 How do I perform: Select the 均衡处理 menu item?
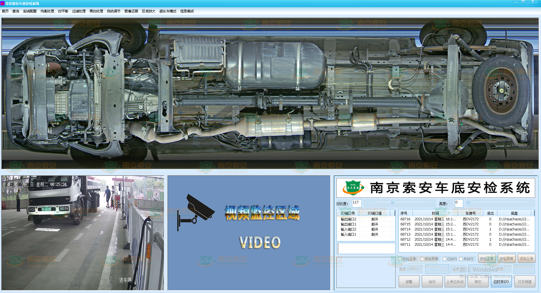click(47, 11)
